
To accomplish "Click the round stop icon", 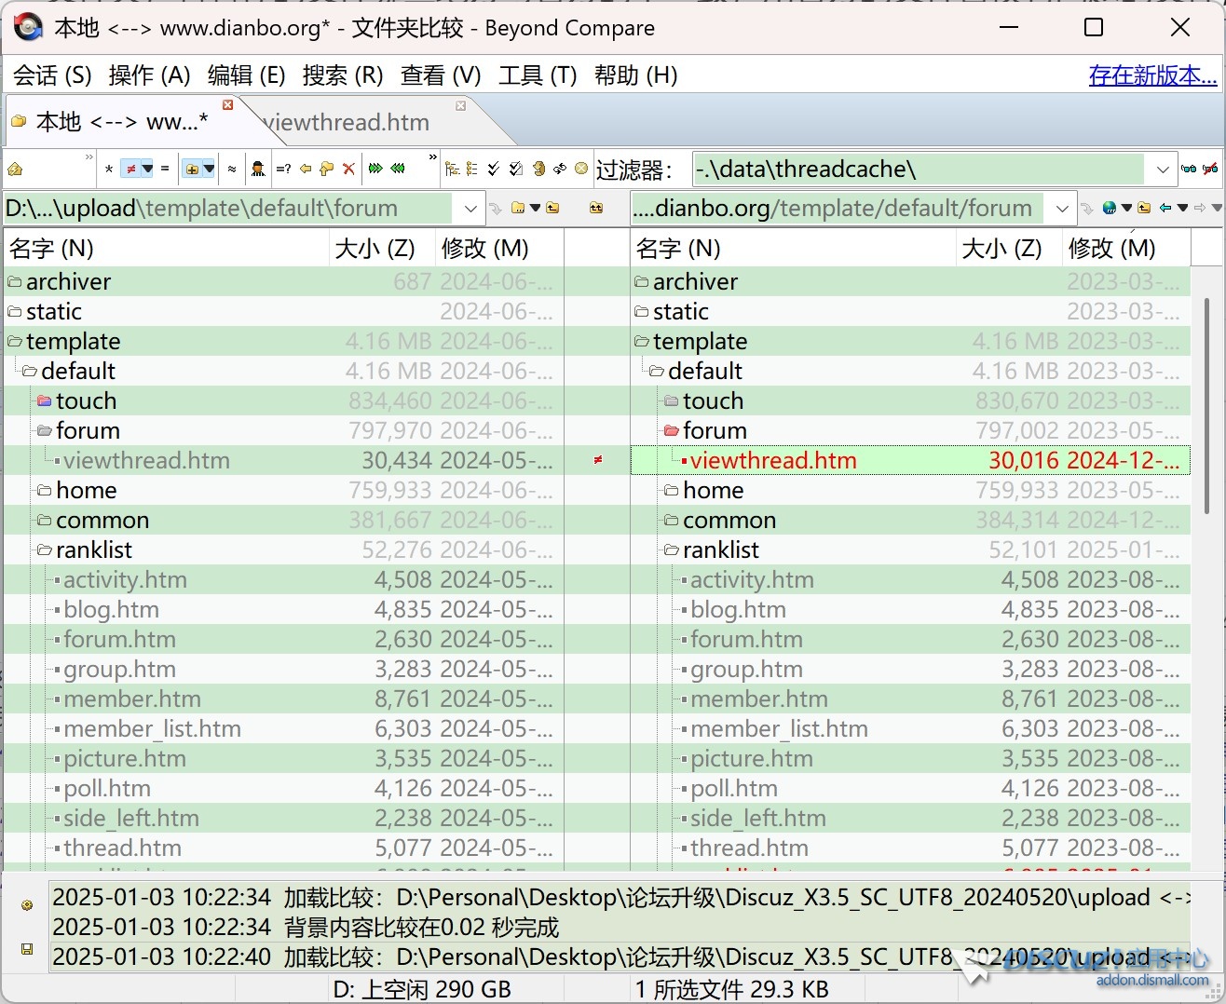I will 580,169.
